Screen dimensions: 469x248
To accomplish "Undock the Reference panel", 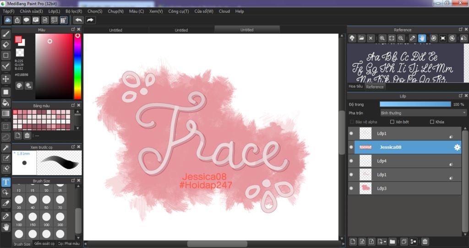I will point(461,29).
